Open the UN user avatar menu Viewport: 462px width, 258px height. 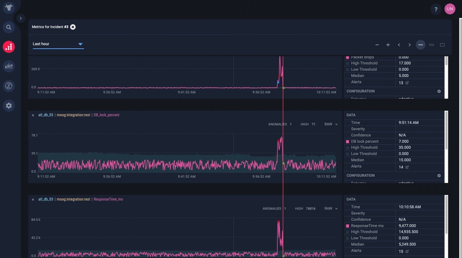coord(449,9)
